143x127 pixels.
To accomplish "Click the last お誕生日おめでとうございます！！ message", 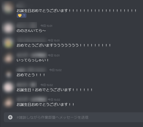I will click(45, 104).
